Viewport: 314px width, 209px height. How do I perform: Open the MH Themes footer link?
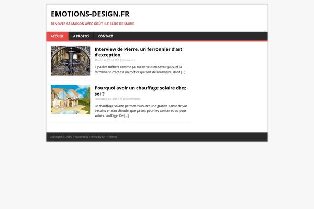click(109, 137)
